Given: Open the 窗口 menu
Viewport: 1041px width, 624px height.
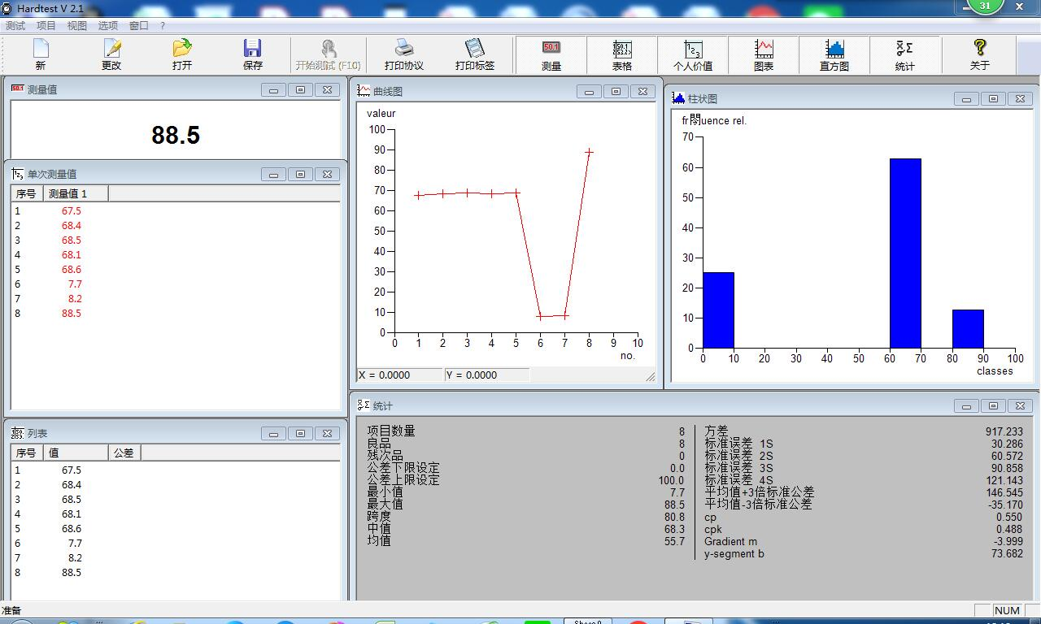Looking at the screenshot, I should [139, 25].
